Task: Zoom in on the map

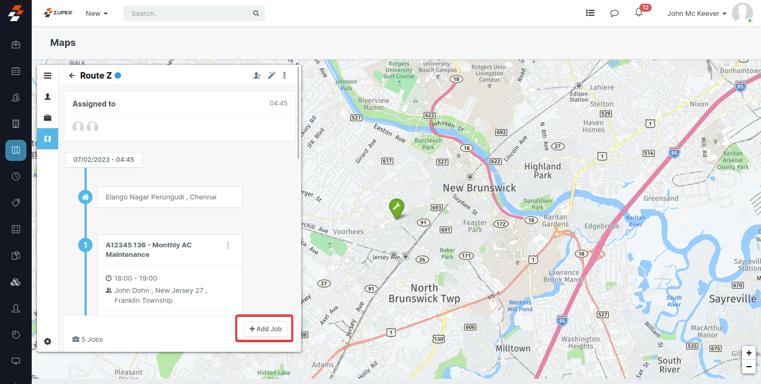Action: (x=749, y=353)
